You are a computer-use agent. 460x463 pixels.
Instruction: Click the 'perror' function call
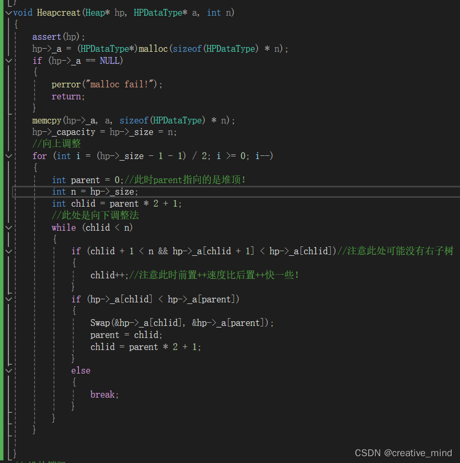click(66, 84)
